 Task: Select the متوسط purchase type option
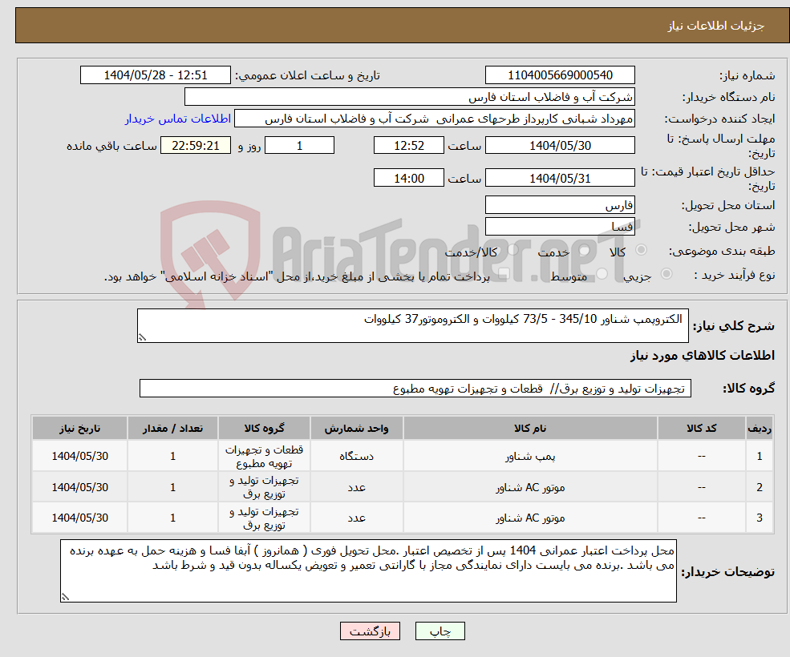602,273
